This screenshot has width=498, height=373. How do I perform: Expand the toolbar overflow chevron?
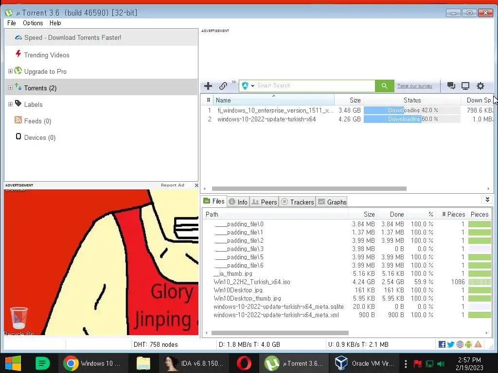[234, 82]
